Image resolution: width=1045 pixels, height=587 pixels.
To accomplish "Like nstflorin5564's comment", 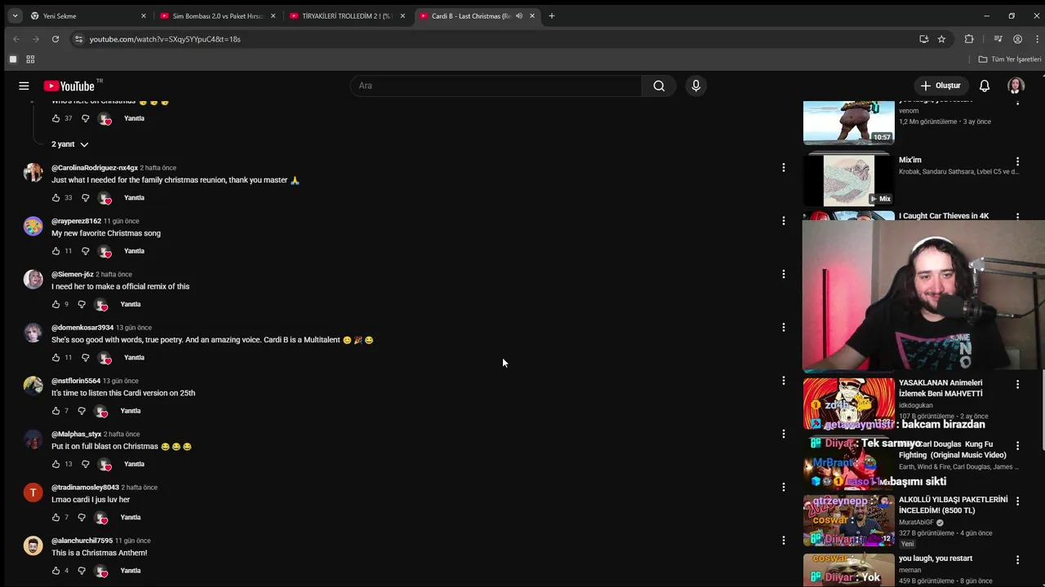I will [56, 411].
